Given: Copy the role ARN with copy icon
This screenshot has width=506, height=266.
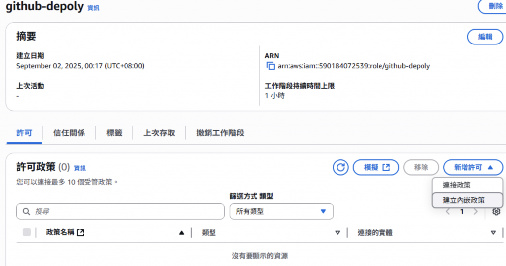Looking at the screenshot, I should (270, 66).
